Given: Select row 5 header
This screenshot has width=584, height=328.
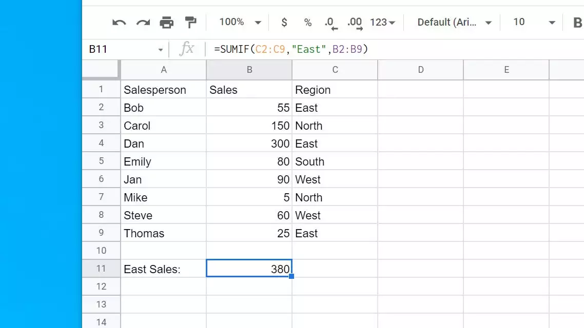Looking at the screenshot, I should [101, 161].
